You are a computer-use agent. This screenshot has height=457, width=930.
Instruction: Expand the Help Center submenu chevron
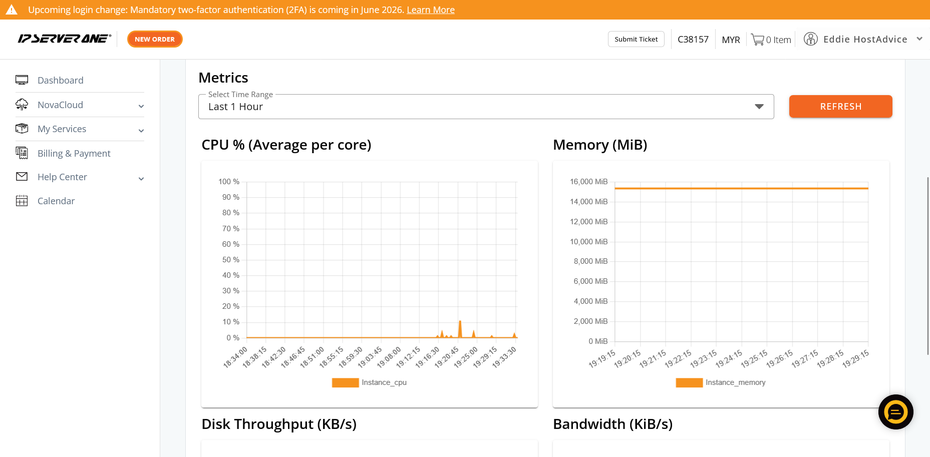[x=141, y=179]
